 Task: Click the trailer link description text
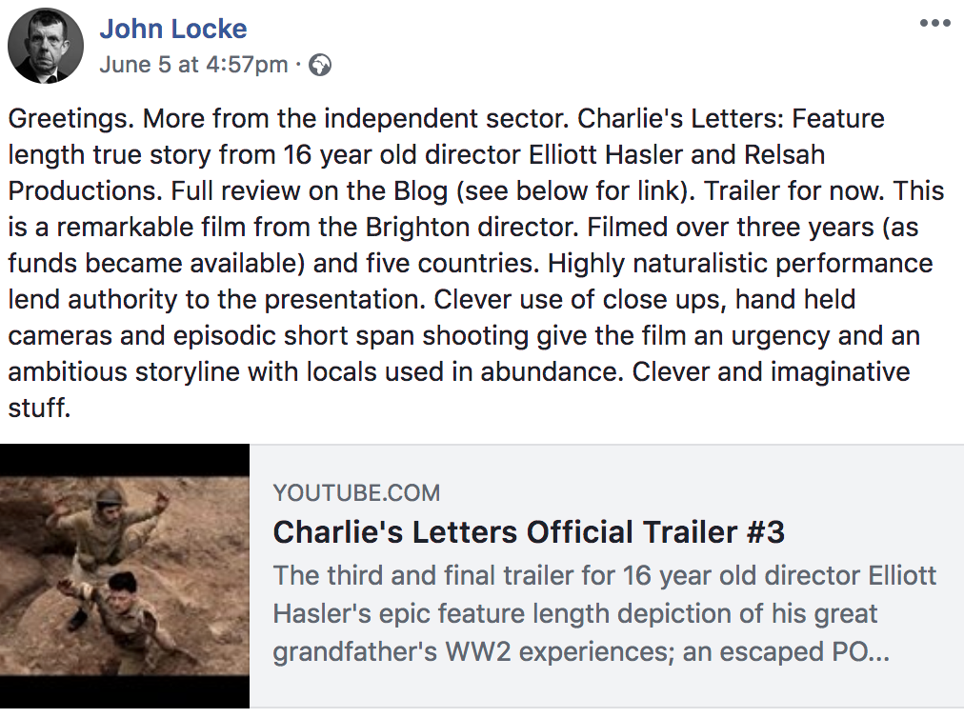coord(604,614)
